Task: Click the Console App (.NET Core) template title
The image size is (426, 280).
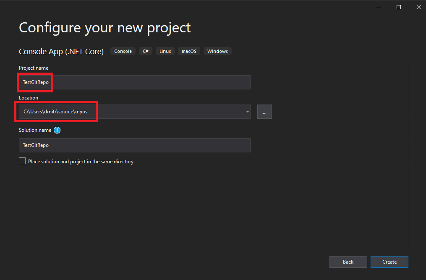Action: tap(61, 51)
